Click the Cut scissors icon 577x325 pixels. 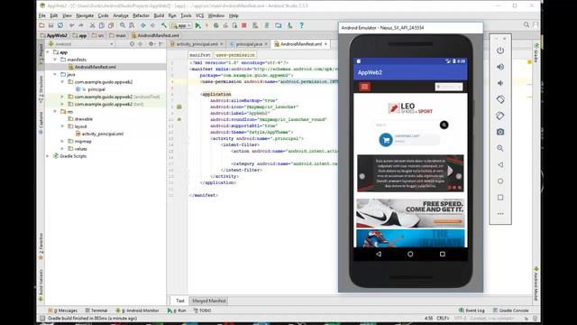pyautogui.click(x=92, y=25)
